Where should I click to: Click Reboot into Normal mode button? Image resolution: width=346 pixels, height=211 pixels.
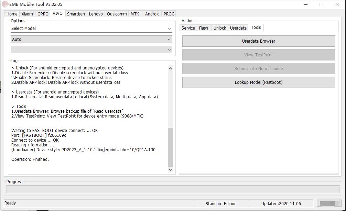click(259, 69)
